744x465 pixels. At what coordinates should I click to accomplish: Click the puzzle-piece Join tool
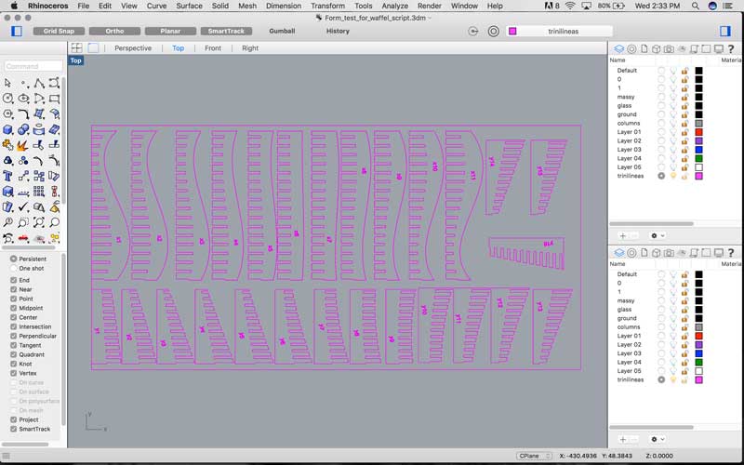point(7,145)
